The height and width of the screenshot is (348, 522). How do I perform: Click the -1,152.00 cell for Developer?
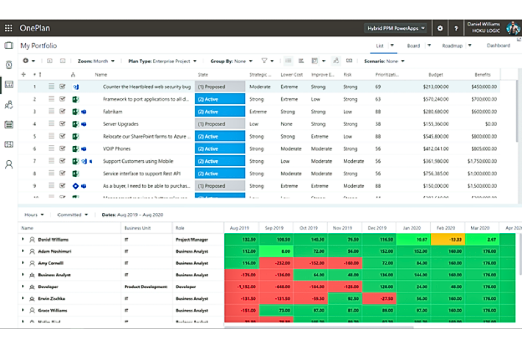[x=242, y=287]
